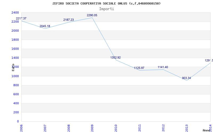Click the 2012 x-axis year label
Viewport: 213px width, 133px height.
click(163, 128)
